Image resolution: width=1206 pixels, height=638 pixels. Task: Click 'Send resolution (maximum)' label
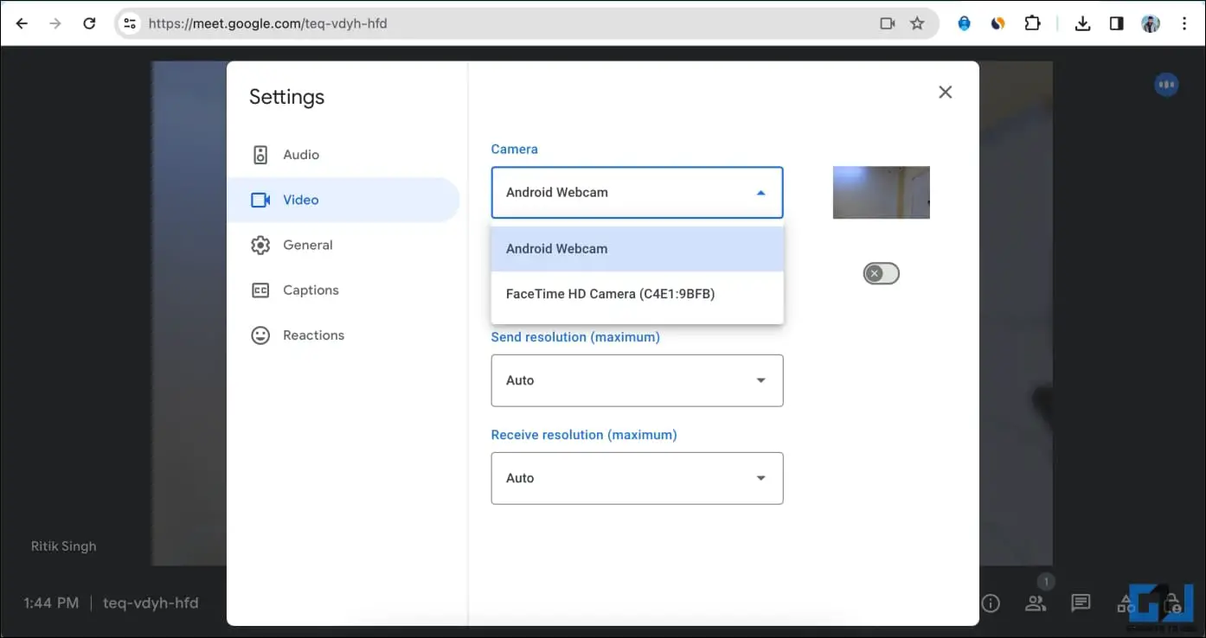click(575, 337)
